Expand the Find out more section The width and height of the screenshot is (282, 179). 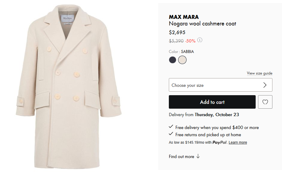click(x=181, y=157)
